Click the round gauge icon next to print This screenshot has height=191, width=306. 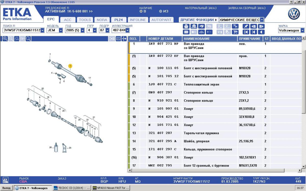[194, 26]
